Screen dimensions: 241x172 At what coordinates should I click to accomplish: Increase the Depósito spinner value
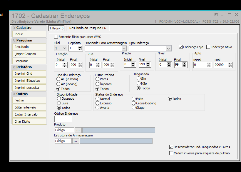[x=80, y=47]
